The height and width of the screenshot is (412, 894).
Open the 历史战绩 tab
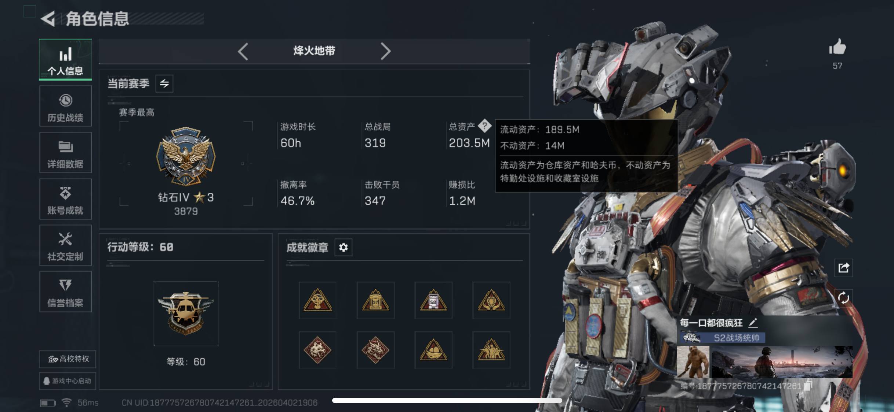point(65,106)
